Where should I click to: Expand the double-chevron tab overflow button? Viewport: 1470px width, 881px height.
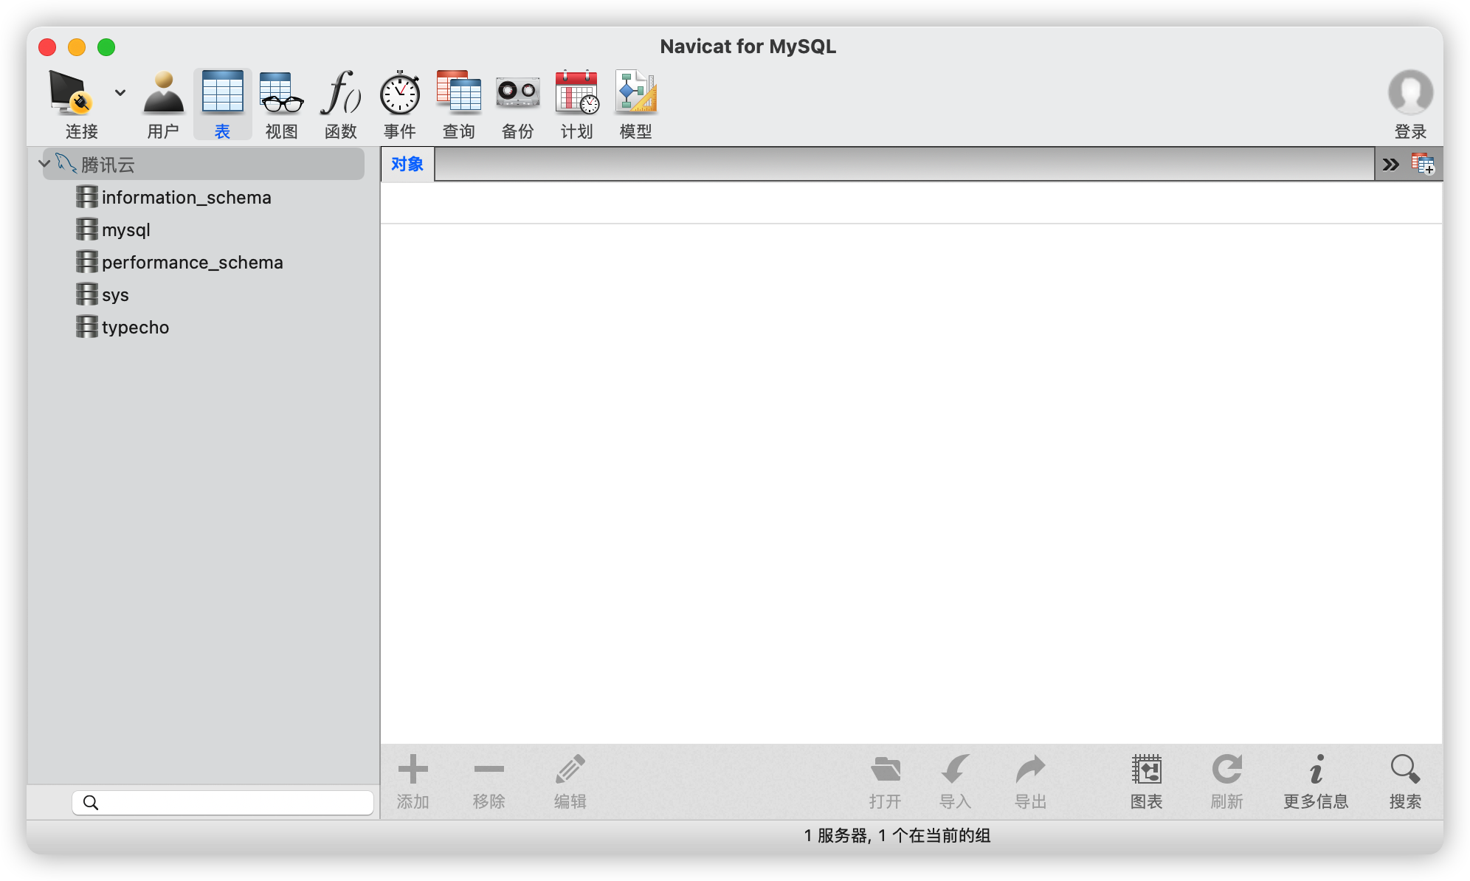tap(1390, 165)
